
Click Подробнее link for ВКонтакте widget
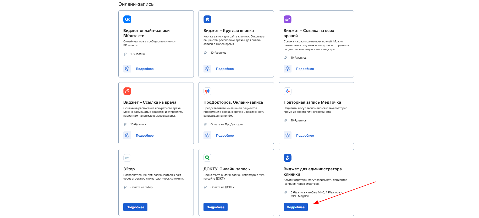145,69
